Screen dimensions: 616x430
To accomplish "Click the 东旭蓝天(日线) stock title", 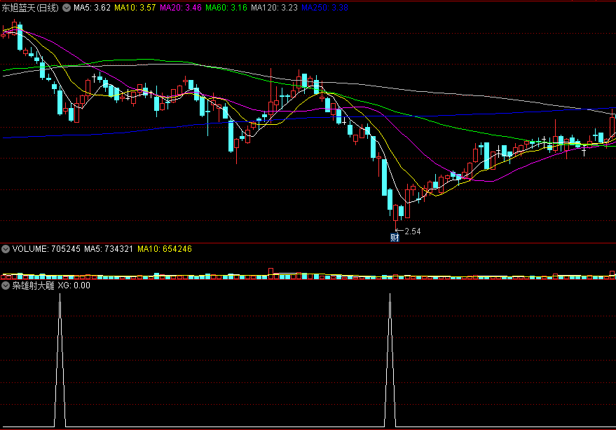I will (30, 8).
